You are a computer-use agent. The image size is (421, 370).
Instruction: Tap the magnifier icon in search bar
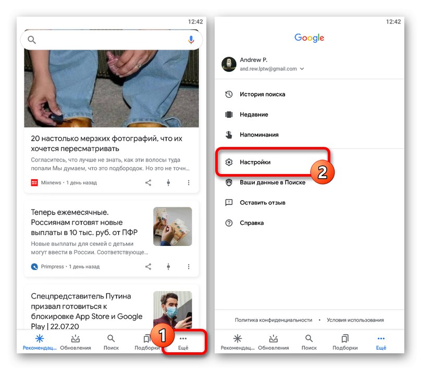pos(32,40)
